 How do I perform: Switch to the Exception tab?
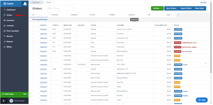point(115,15)
